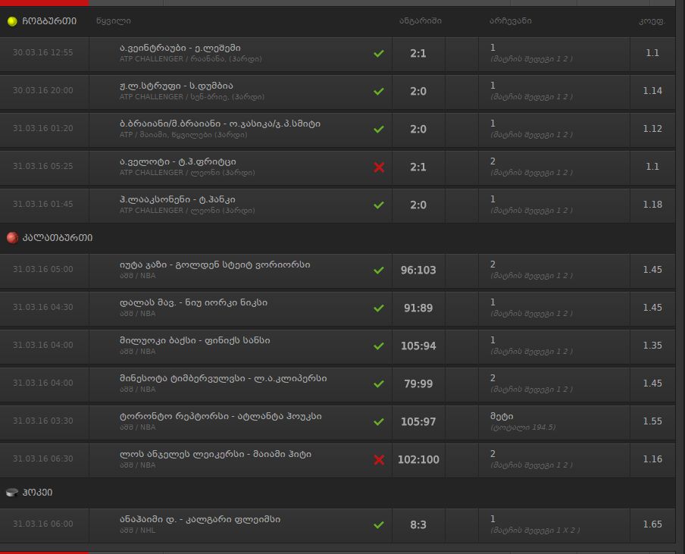Click green checkmark in იუტა ჯაზი row
Screen dimensions: 685x554
379,270
